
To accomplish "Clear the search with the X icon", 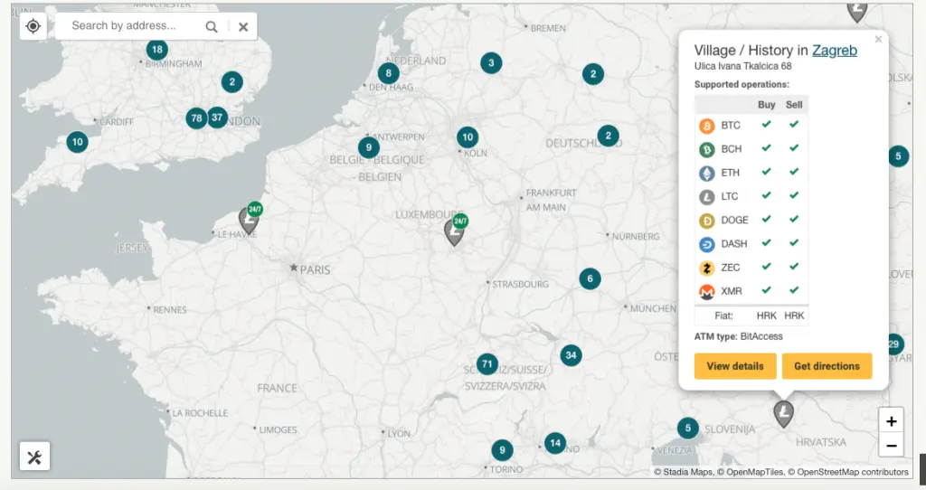I will click(243, 26).
